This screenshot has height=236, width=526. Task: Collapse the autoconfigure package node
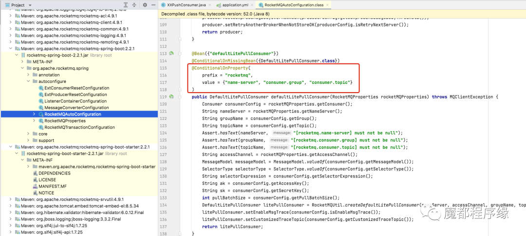click(x=28, y=81)
